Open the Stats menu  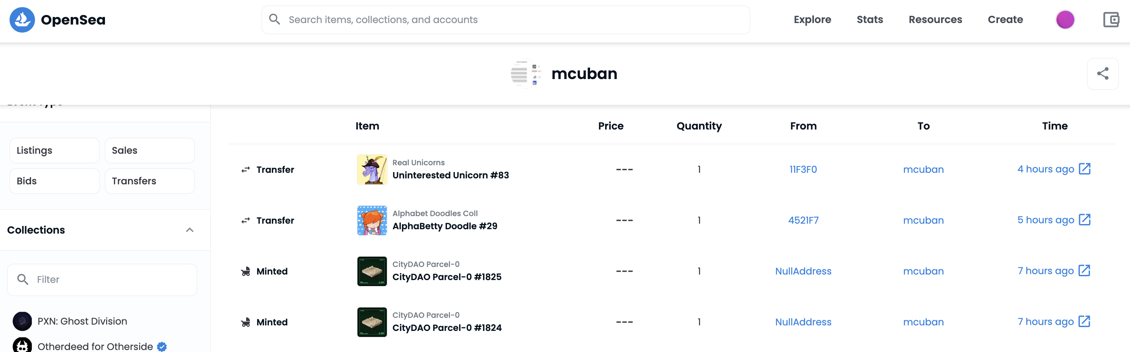pos(870,20)
